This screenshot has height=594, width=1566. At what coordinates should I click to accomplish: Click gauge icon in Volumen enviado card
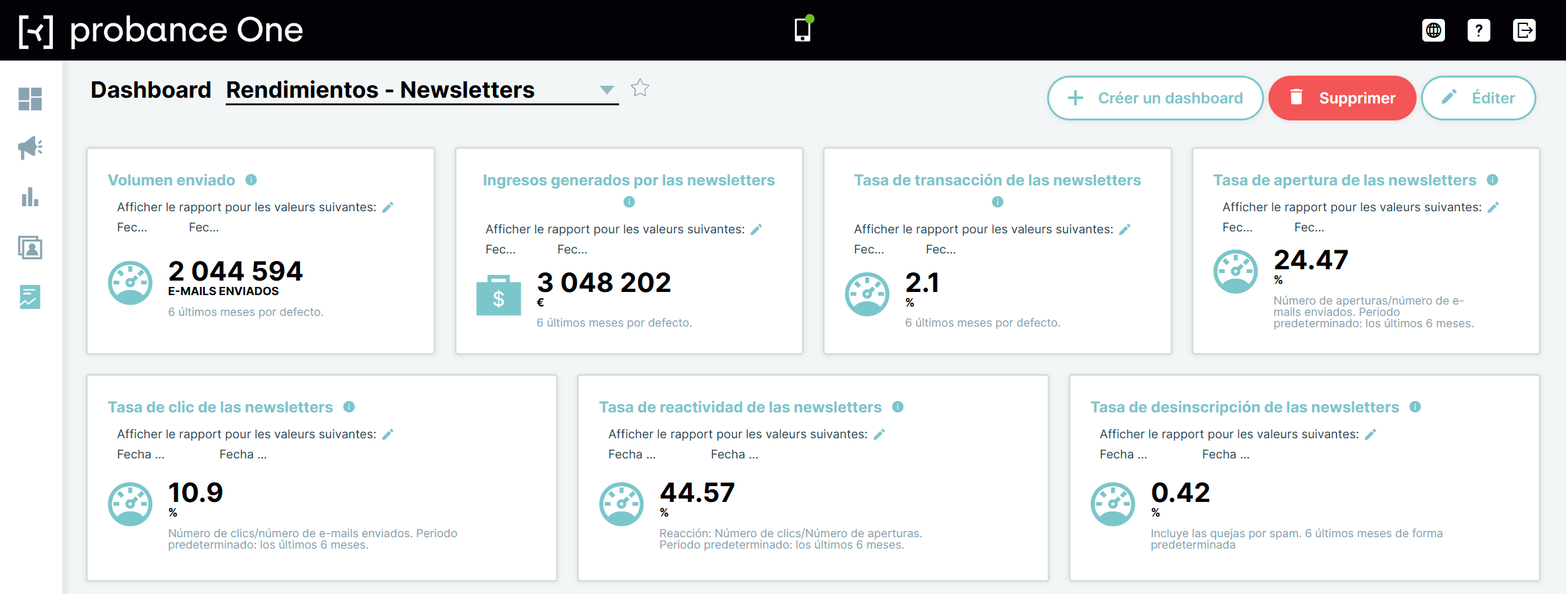tap(130, 282)
